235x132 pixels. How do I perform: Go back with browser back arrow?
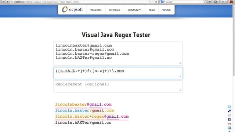coord(3,2)
